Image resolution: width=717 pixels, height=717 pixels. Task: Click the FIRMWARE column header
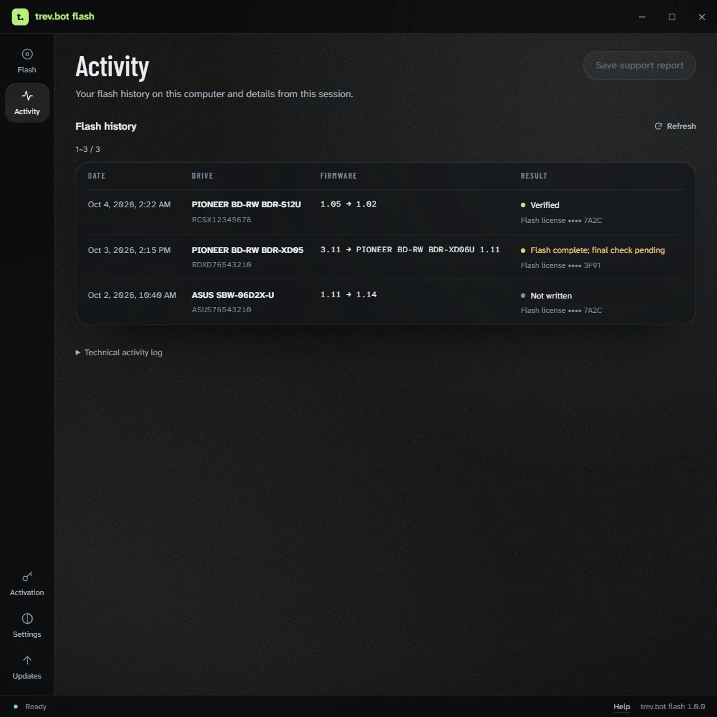pos(338,175)
